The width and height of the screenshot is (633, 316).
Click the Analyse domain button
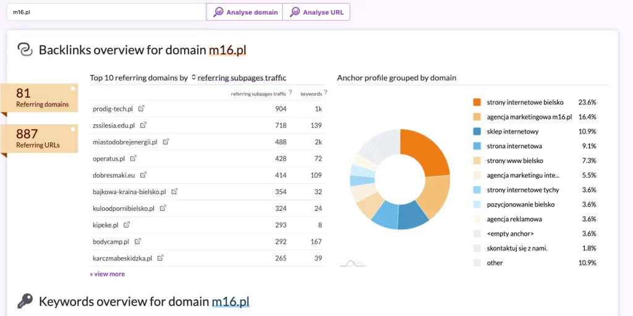pos(245,12)
